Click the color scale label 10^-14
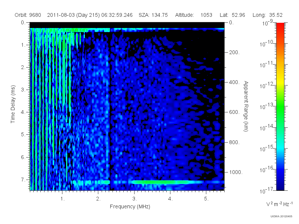The height and width of the screenshot is (224, 299). coord(267,128)
